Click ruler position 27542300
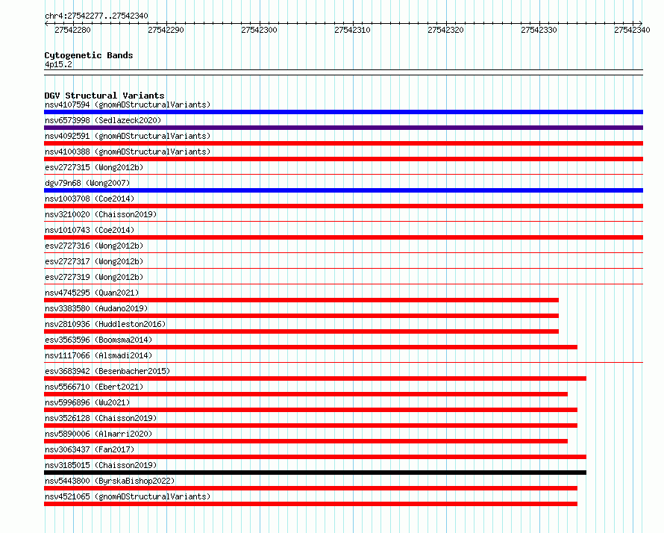664x533 pixels. click(259, 30)
